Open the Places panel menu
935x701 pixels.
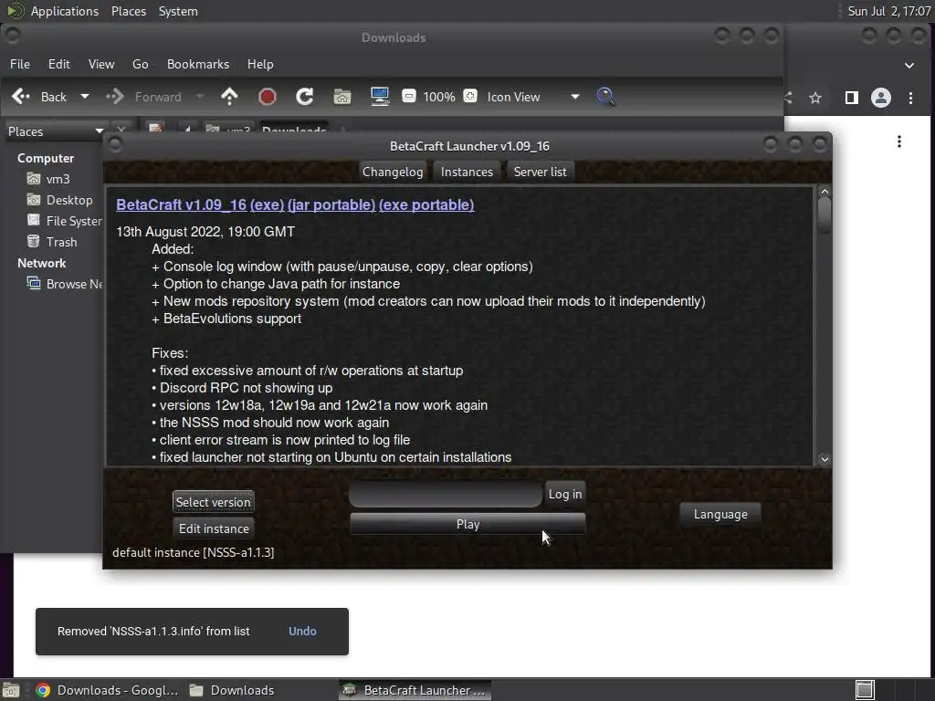[x=129, y=11]
